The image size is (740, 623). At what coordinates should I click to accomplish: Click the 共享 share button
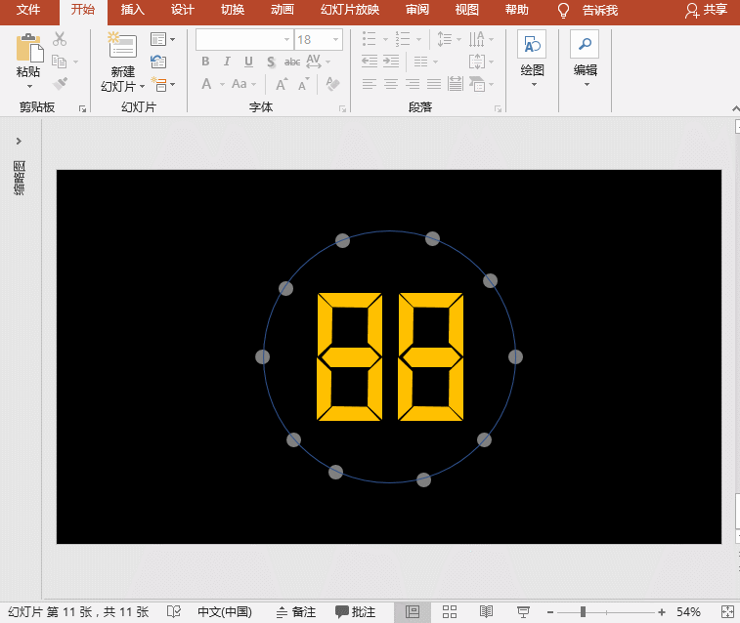tap(706, 10)
